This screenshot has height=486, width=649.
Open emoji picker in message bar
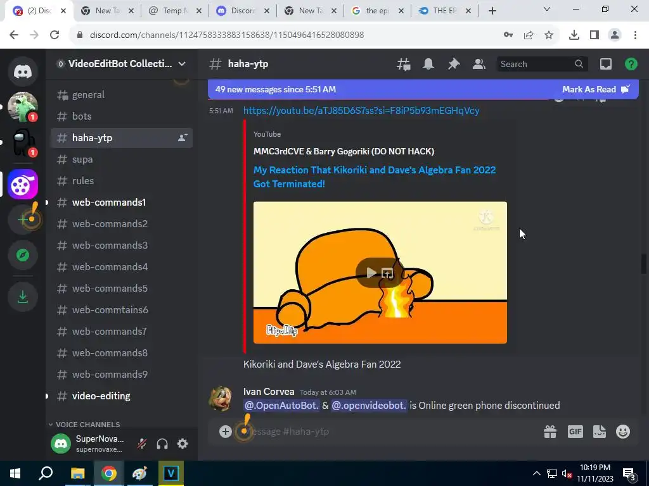coord(623,432)
